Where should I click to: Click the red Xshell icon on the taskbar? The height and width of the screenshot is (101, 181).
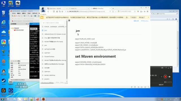37,99
